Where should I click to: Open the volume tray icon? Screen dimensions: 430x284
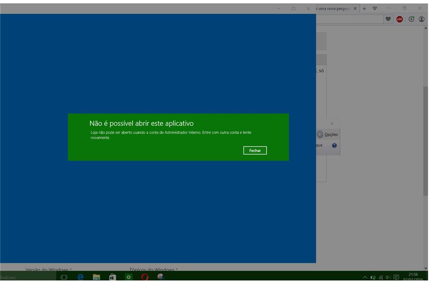(388, 277)
